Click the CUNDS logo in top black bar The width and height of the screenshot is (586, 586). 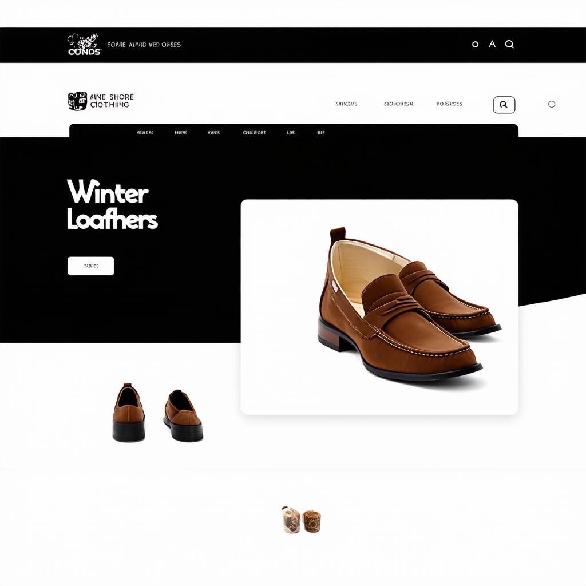[84, 45]
